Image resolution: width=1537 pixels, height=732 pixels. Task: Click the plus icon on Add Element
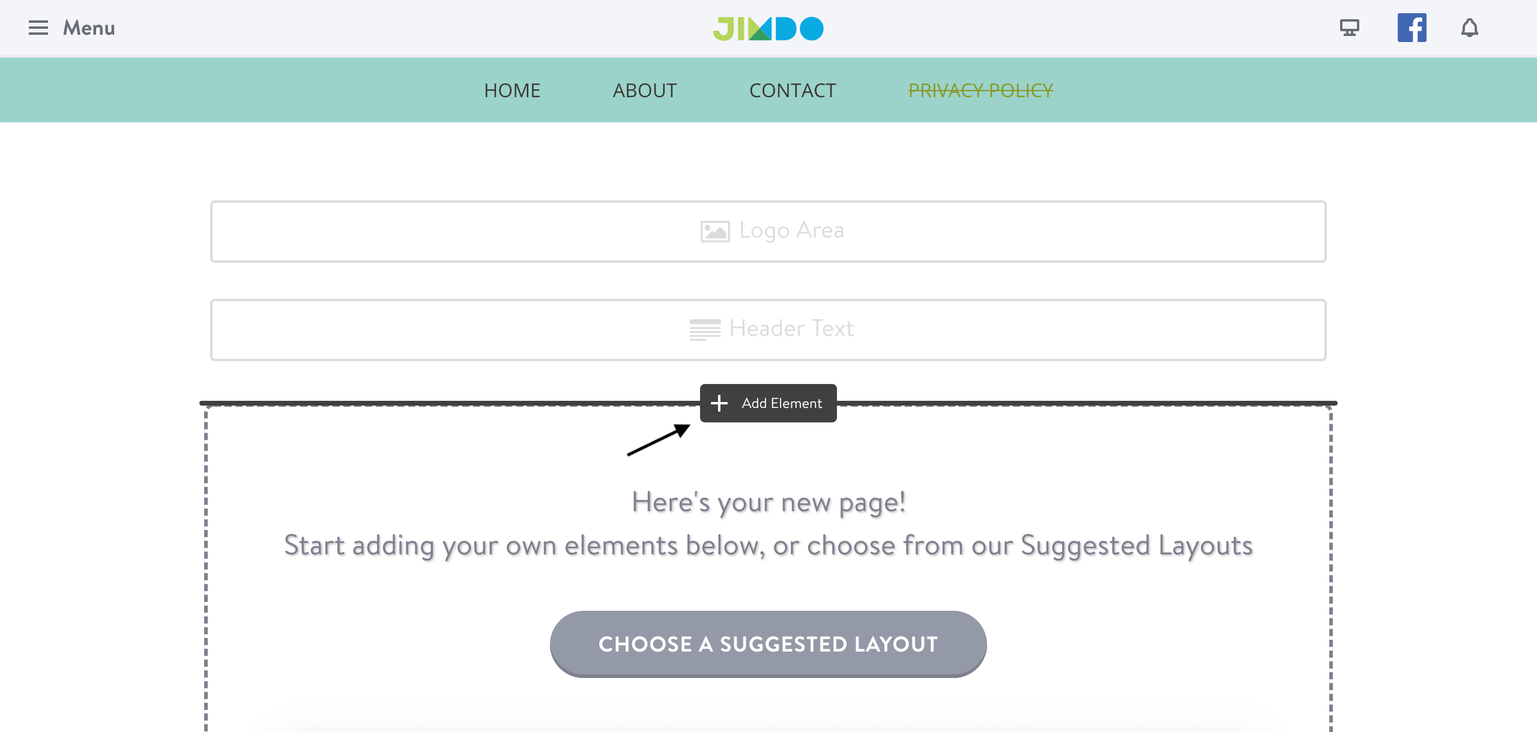(719, 403)
